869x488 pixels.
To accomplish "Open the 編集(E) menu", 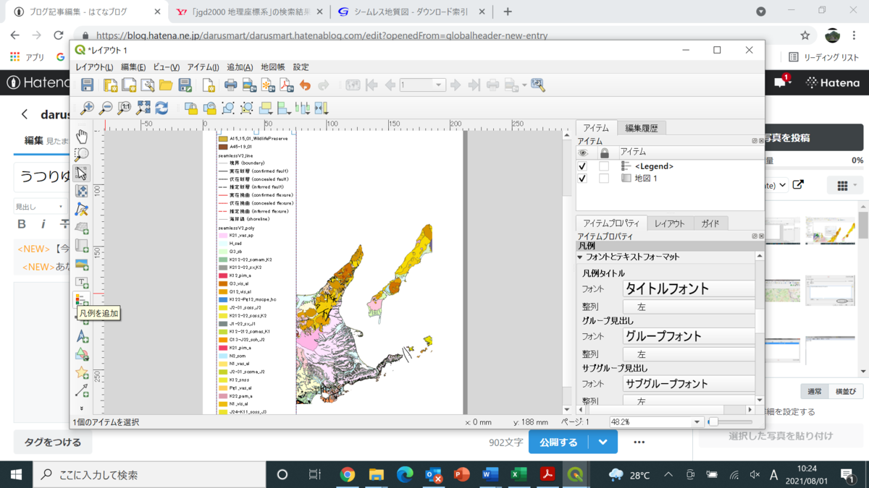I will 133,67.
